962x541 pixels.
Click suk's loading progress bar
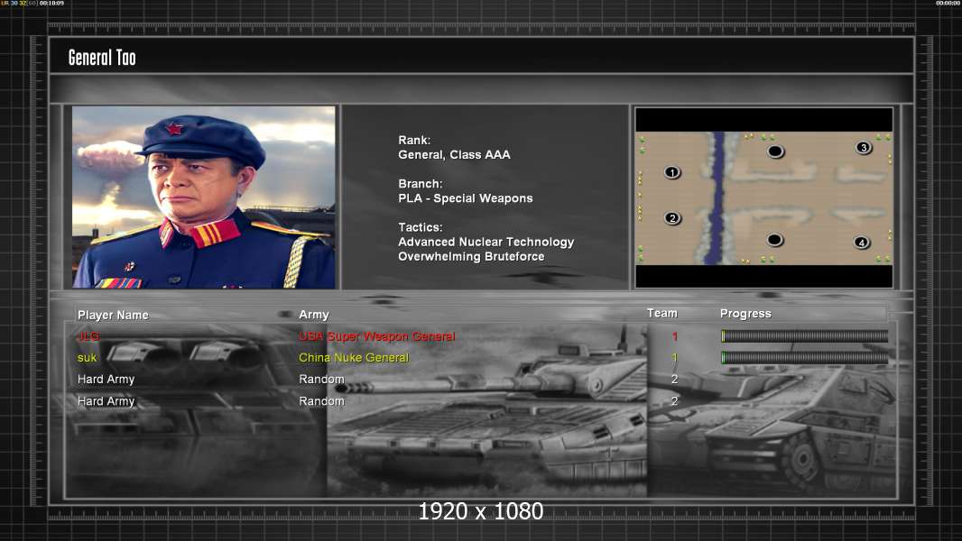point(804,357)
